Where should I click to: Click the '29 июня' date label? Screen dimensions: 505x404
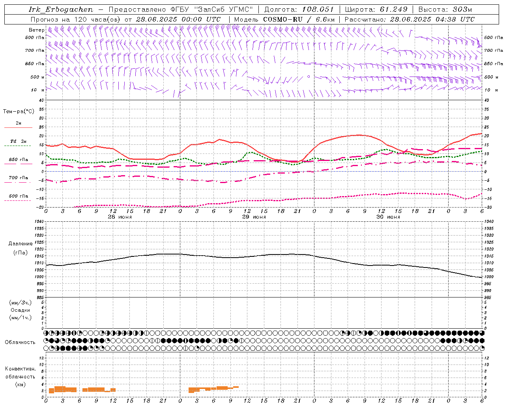[254, 217]
